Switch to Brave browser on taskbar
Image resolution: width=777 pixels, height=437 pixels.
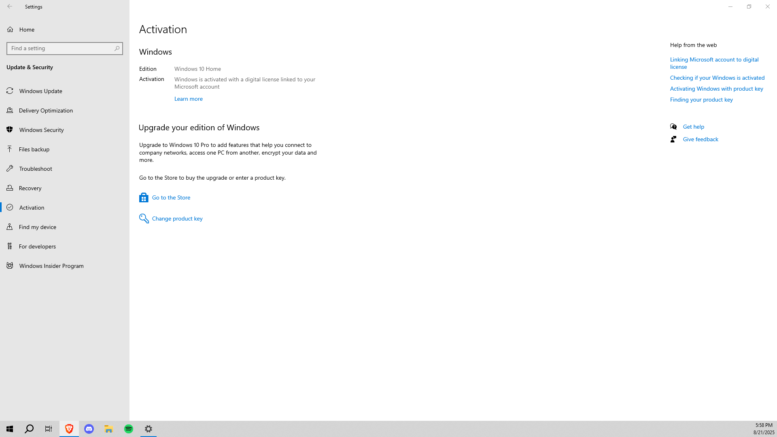pos(69,429)
